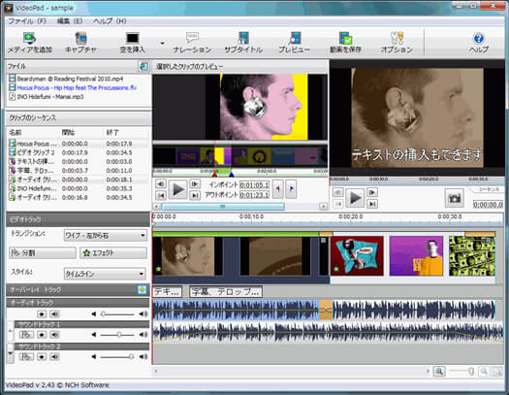Click the purple background clip thumbnail on timeline
This screenshot has height=395, width=509.
(416, 256)
